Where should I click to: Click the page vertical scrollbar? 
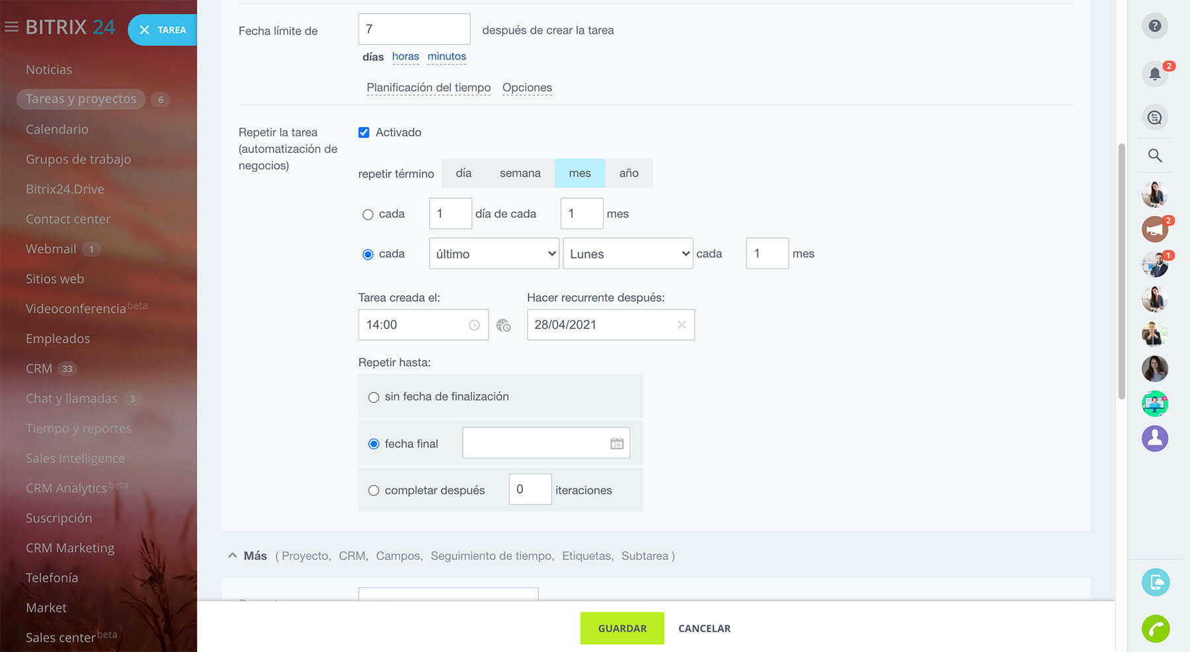pyautogui.click(x=1121, y=271)
